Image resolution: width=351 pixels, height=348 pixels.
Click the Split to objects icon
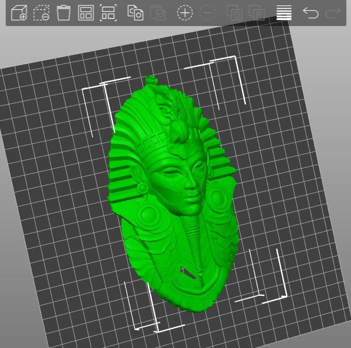235,13
